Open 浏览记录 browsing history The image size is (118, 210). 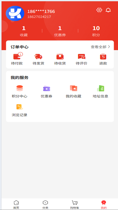(19, 110)
